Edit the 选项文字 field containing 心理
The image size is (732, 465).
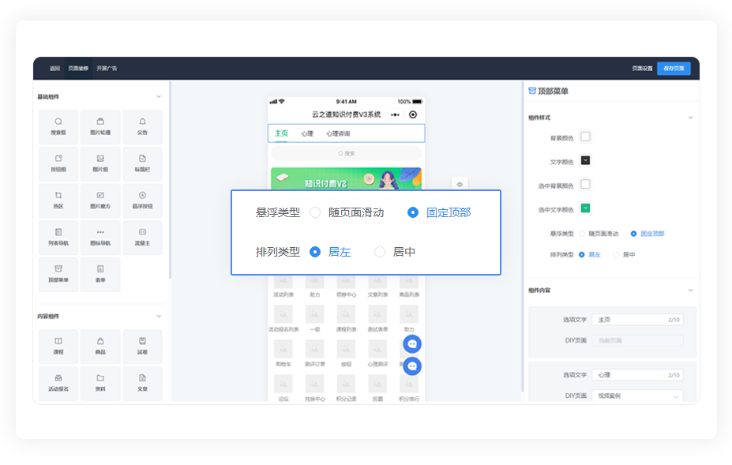pos(637,375)
